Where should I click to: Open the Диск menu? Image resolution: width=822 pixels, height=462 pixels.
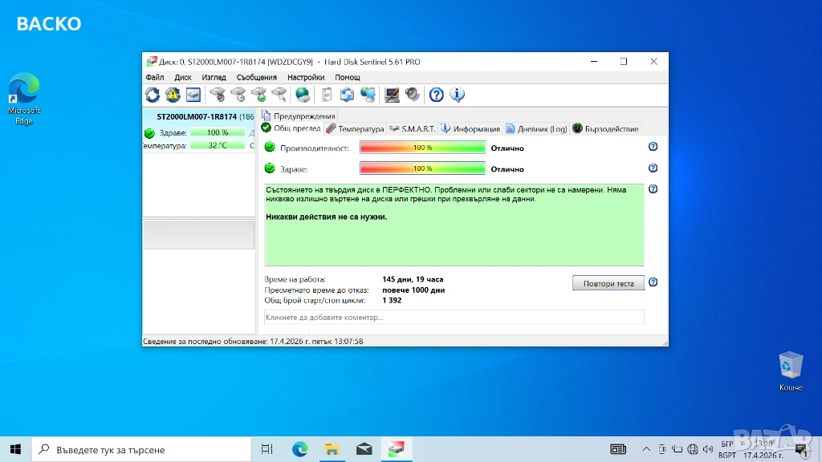pos(183,77)
